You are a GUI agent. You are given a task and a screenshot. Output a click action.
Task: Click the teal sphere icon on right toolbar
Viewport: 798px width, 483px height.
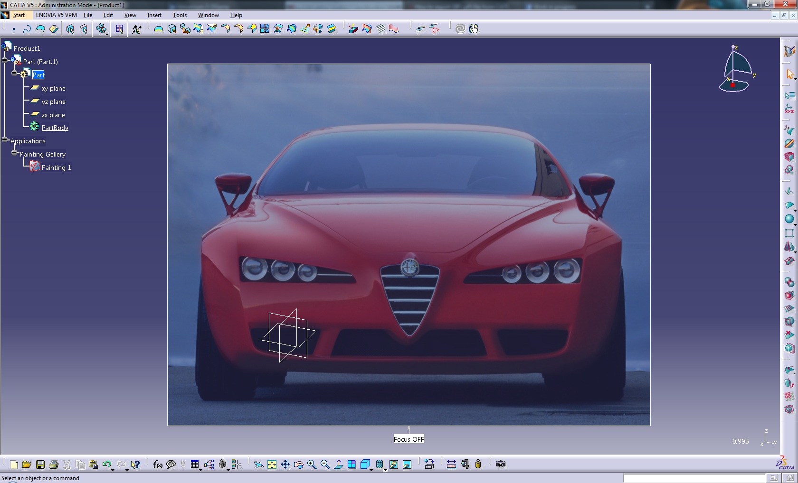click(x=789, y=219)
